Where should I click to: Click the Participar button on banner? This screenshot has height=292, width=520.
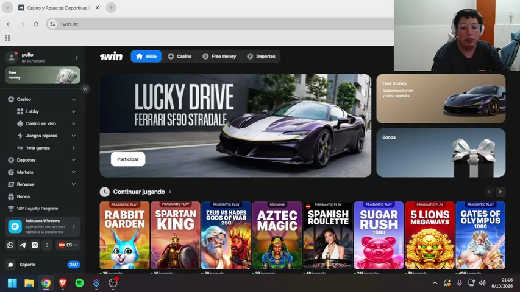[128, 159]
